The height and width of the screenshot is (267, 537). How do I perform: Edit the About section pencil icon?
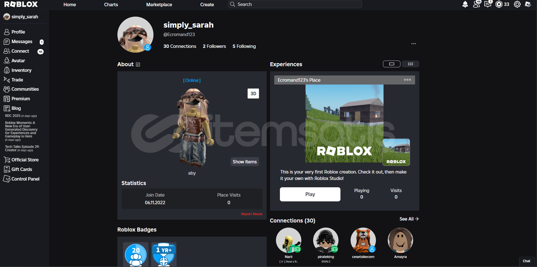(138, 64)
